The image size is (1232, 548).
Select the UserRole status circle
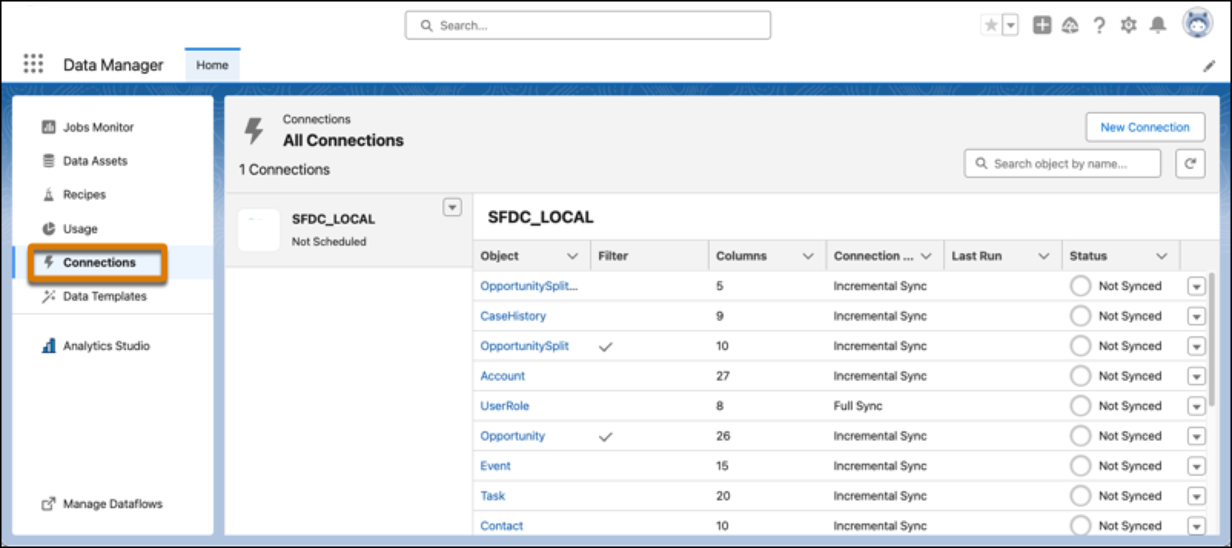tap(1080, 406)
